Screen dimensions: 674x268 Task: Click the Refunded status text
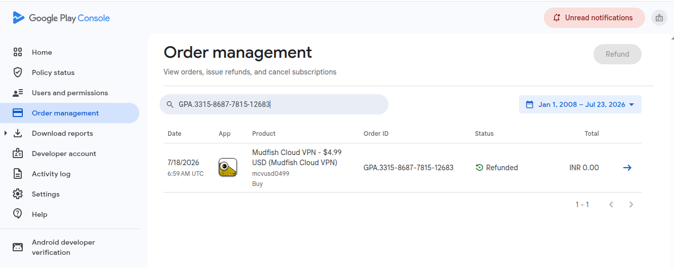[502, 168]
